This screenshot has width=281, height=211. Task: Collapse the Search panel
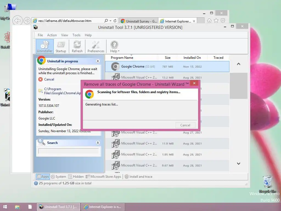[x=98, y=143]
